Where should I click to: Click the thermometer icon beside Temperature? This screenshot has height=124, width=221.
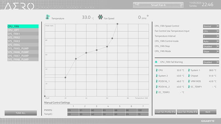tap(47, 18)
